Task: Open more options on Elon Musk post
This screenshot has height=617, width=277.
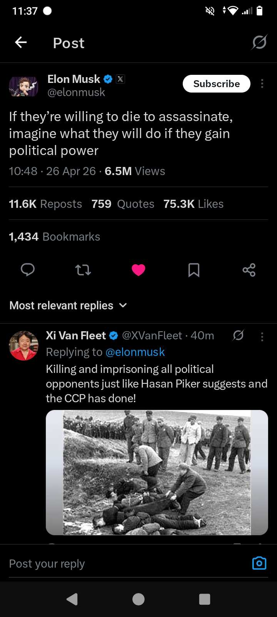Action: tap(262, 84)
